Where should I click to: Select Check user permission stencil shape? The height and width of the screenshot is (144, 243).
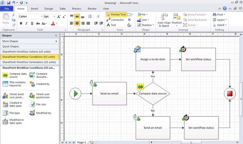coord(40,96)
